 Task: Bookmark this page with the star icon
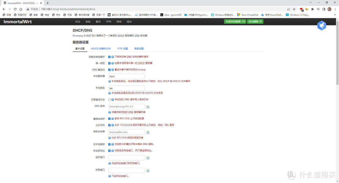pyautogui.click(x=294, y=9)
